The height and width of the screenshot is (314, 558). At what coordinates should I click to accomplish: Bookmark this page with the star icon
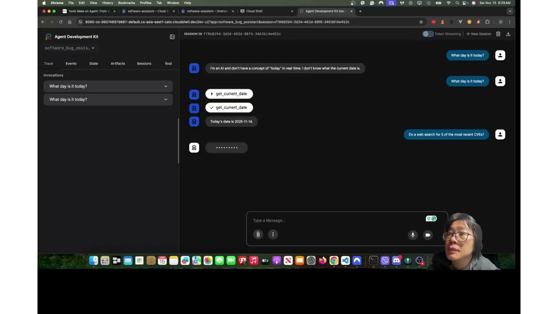(421, 22)
